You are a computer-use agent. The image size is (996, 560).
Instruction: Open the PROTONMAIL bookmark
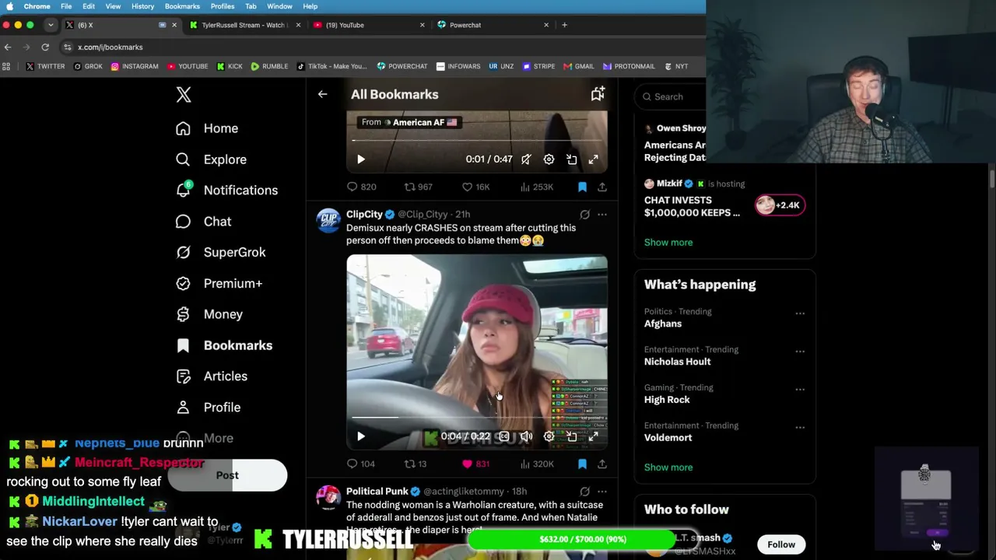click(x=629, y=66)
